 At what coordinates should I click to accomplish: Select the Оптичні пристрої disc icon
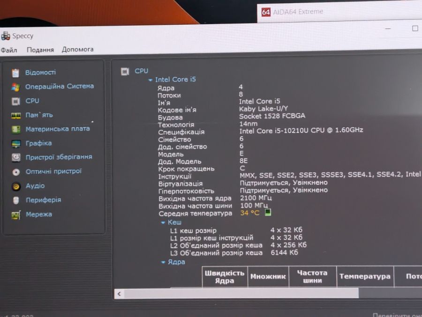[x=16, y=172]
